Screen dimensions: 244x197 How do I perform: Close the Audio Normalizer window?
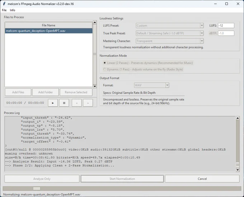click(x=238, y=4)
